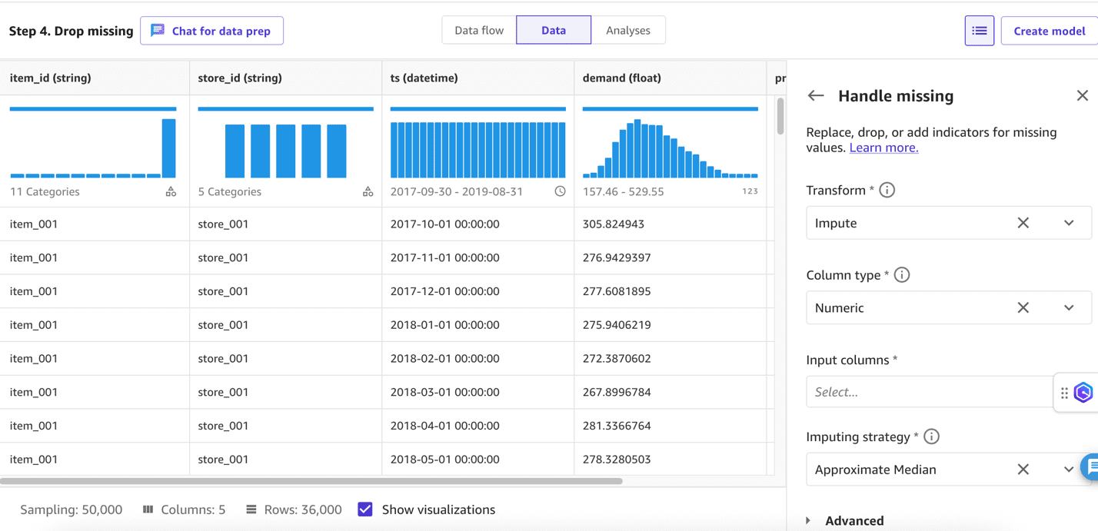1098x531 pixels.
Task: Open the Transform dropdown showing Impute
Action: pyautogui.click(x=1069, y=222)
